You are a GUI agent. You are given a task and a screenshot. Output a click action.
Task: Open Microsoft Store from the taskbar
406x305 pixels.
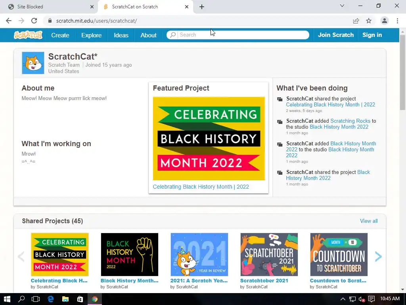(x=80, y=299)
